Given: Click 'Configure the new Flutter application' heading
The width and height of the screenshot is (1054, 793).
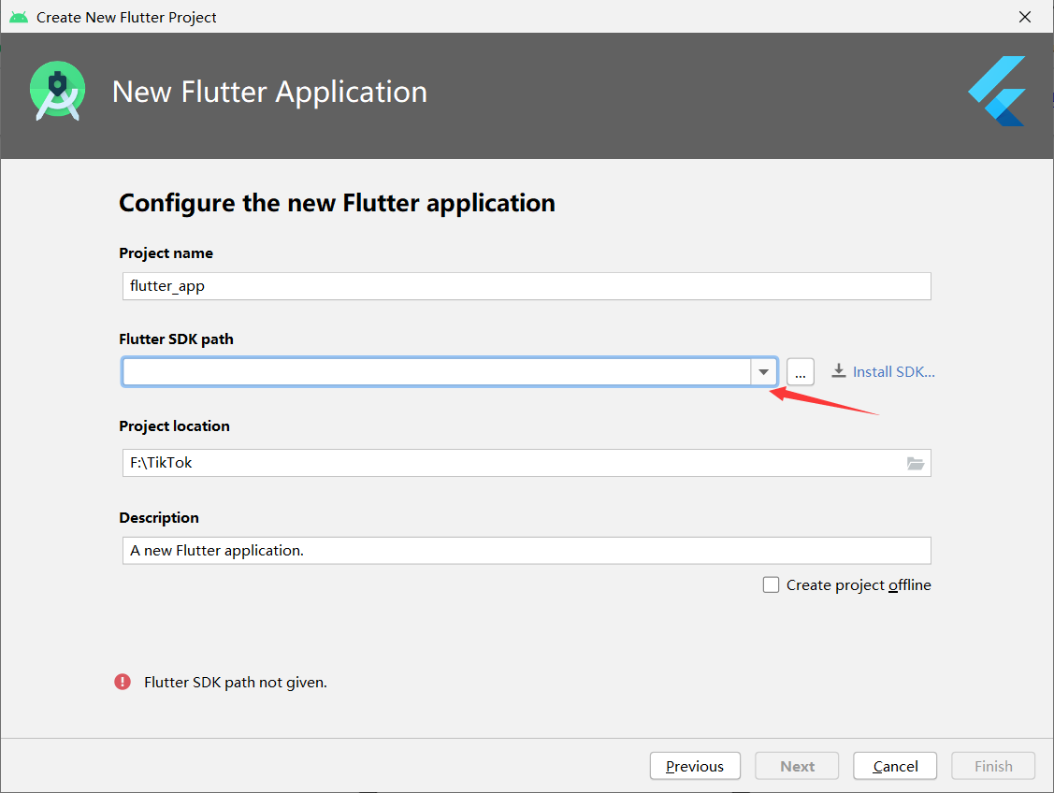Looking at the screenshot, I should (337, 204).
